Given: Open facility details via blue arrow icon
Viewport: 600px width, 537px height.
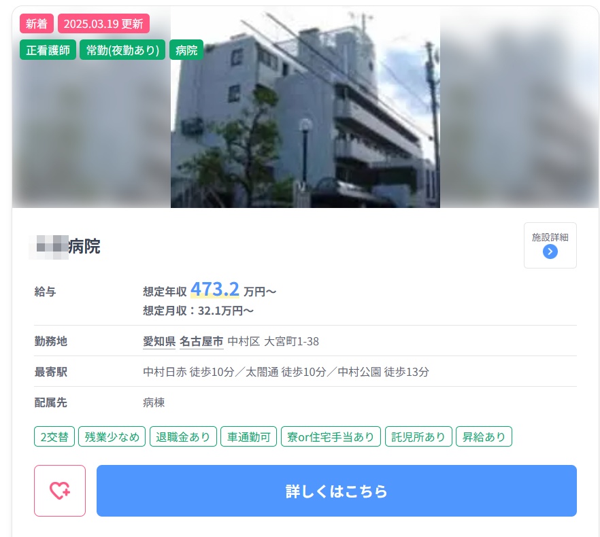Looking at the screenshot, I should click(x=550, y=252).
